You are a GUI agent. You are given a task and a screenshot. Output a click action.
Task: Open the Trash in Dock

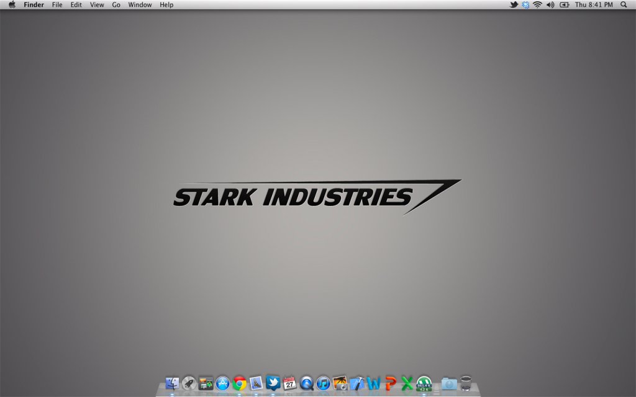[466, 383]
